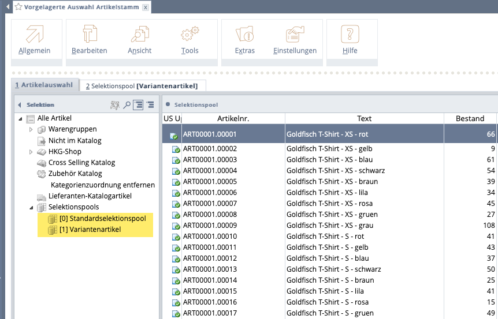Select the [0] Standardselektionspool tree entry

pyautogui.click(x=102, y=219)
